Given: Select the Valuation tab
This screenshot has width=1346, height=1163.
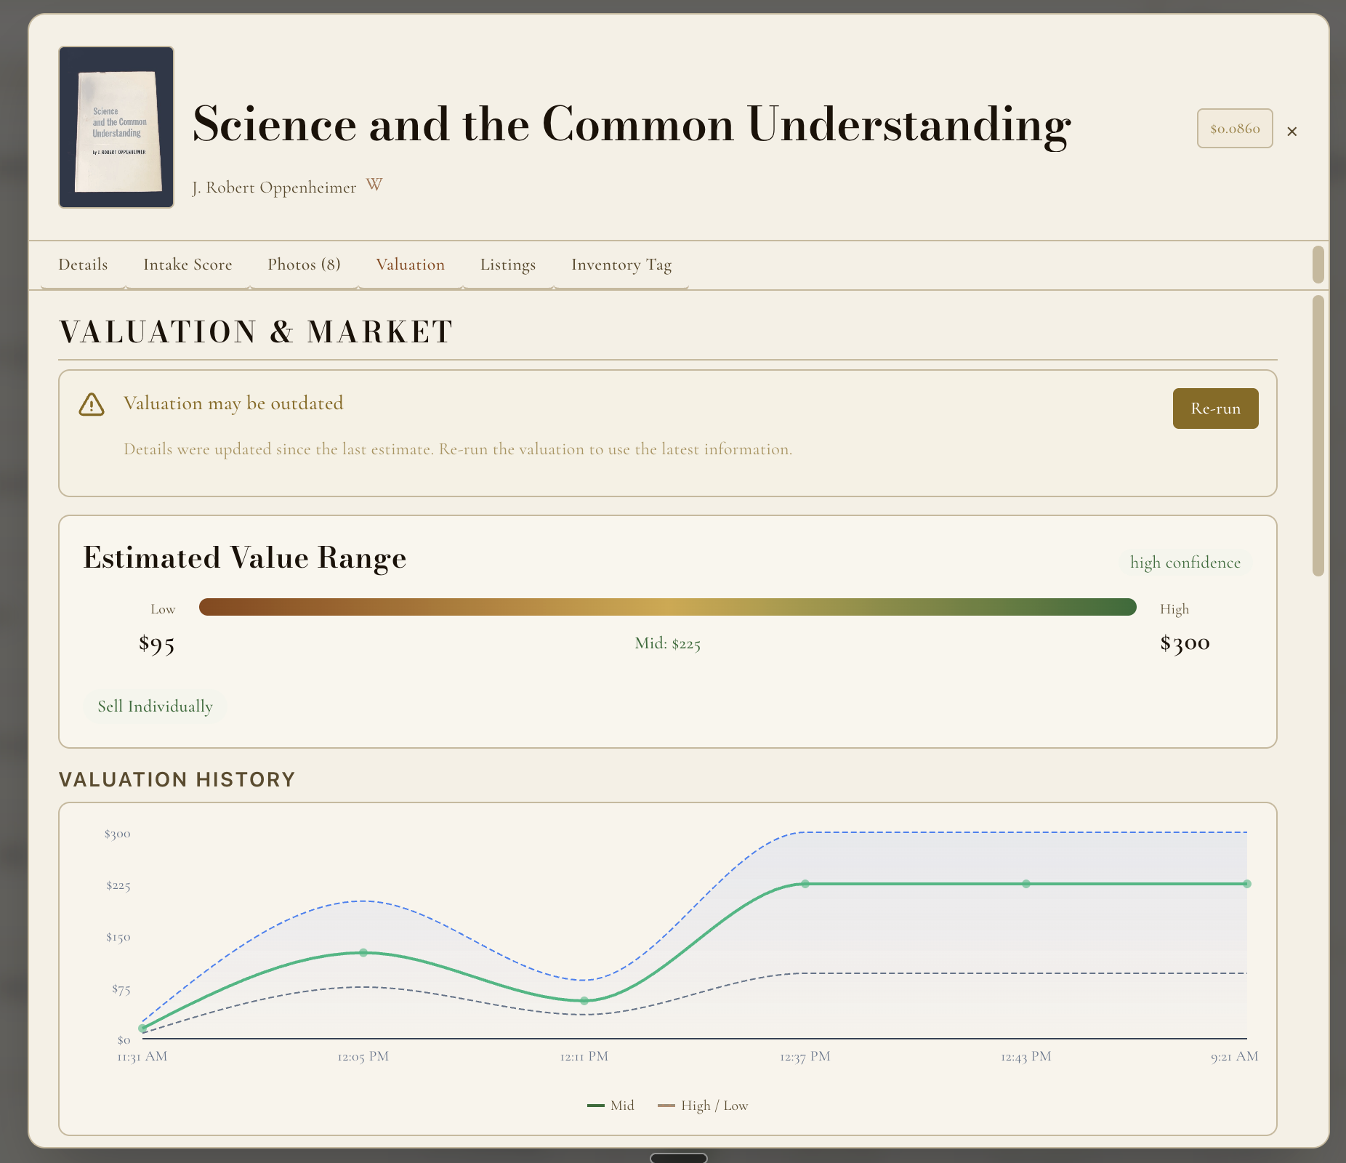Looking at the screenshot, I should 410,265.
